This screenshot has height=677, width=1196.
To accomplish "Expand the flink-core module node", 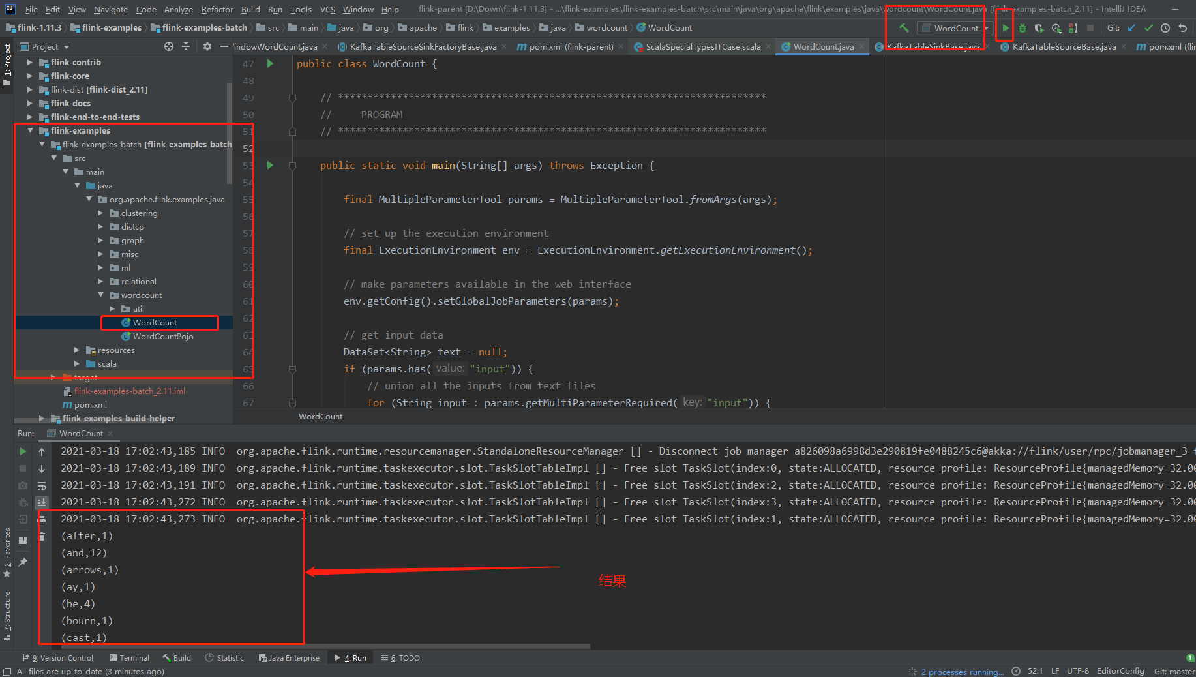I will point(29,76).
